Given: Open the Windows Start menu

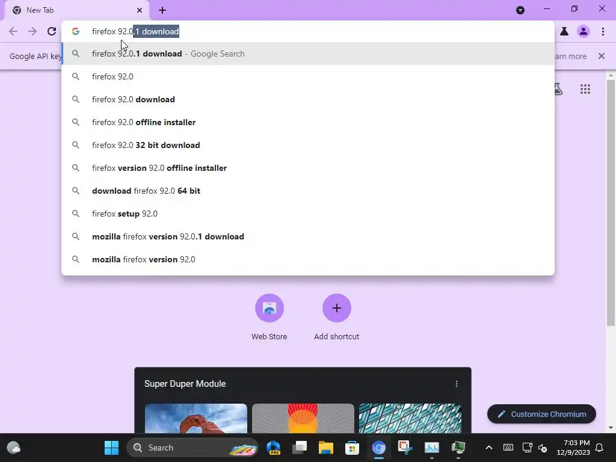Looking at the screenshot, I should click(x=111, y=448).
